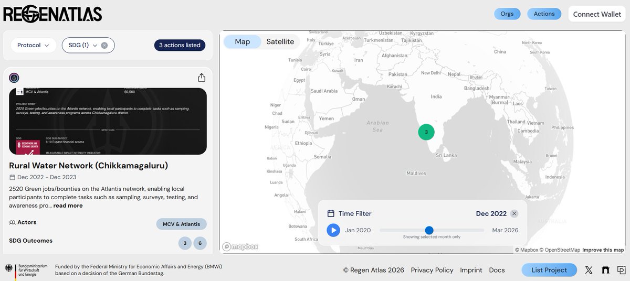
Task: Clear the SDG filter with its x icon
Action: click(x=104, y=46)
